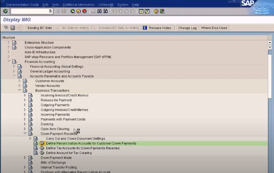This screenshot has height=173, width=274.
Task: Click the green Back arrow icon
Action: (x=73, y=11)
